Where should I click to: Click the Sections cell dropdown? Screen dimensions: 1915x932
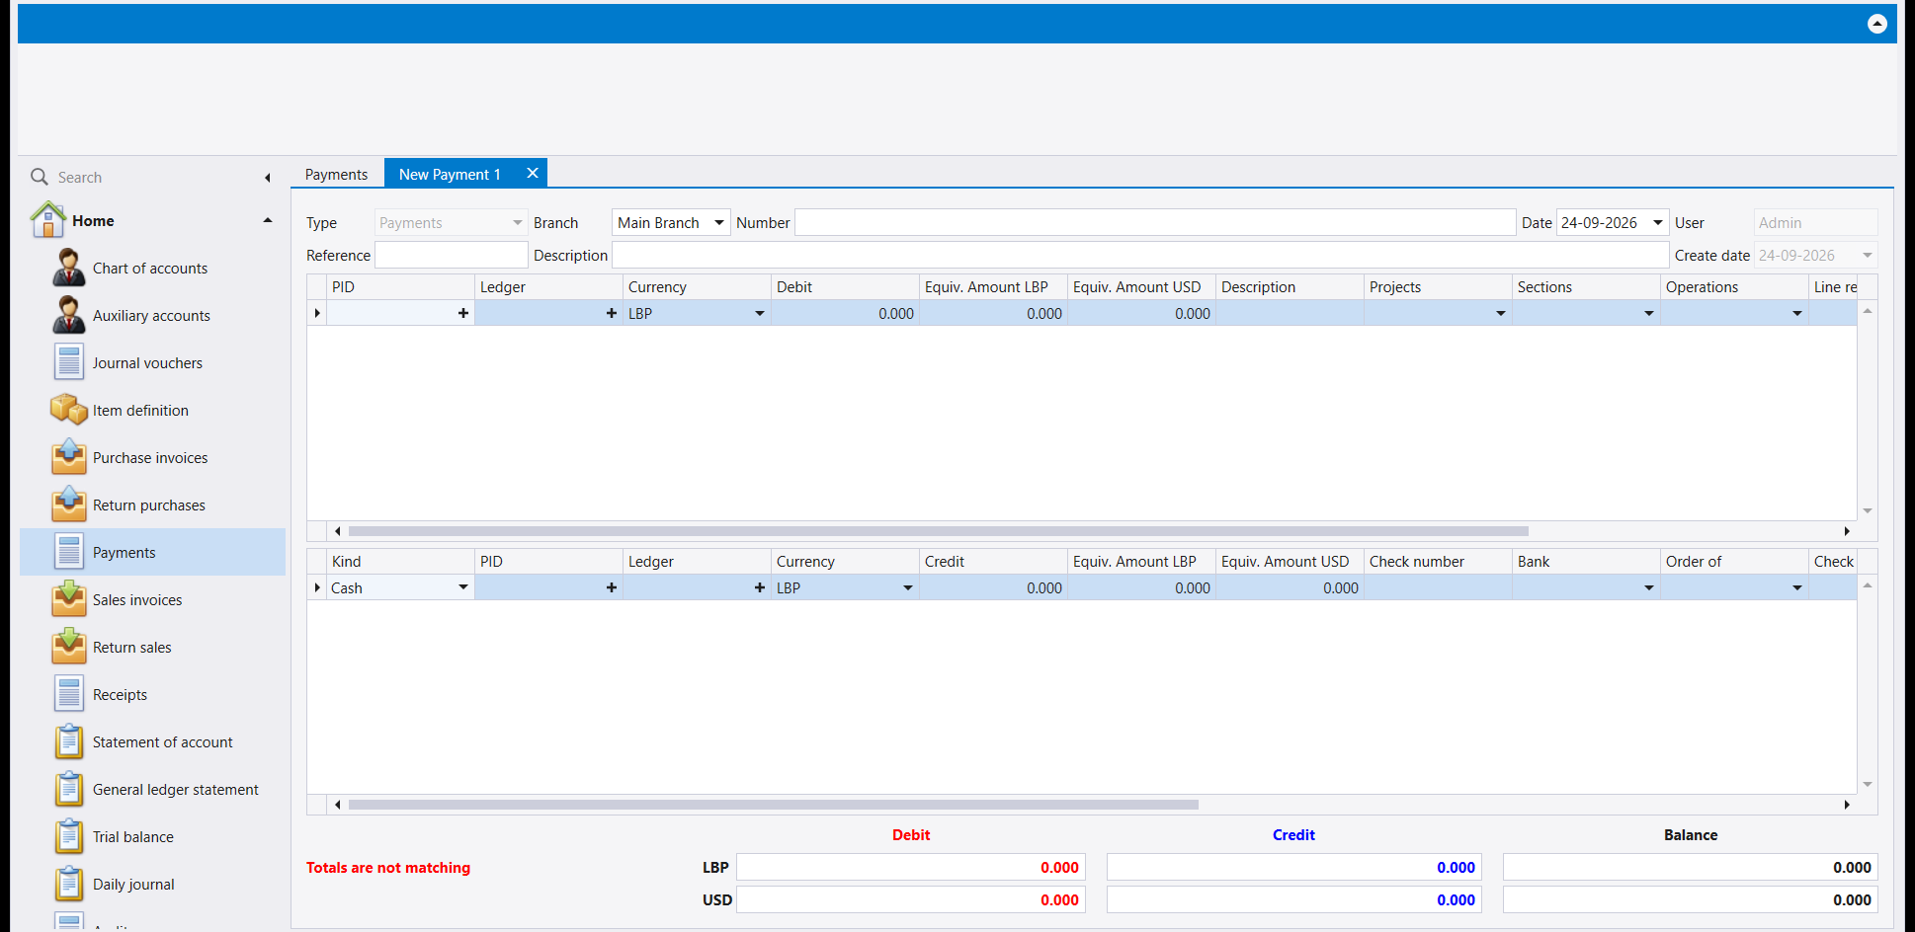coord(1649,314)
